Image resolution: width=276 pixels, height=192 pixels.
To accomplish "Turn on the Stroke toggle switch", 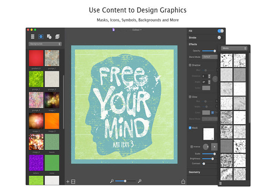I will click(x=220, y=37).
